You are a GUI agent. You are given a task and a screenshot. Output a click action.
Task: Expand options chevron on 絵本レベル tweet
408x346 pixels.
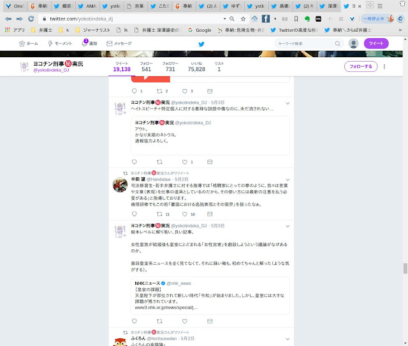pyautogui.click(x=288, y=226)
